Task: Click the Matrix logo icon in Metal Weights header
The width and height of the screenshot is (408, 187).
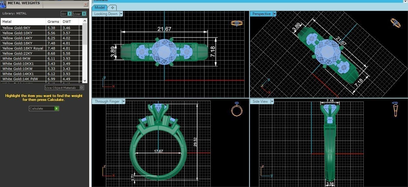Action: 3,4
